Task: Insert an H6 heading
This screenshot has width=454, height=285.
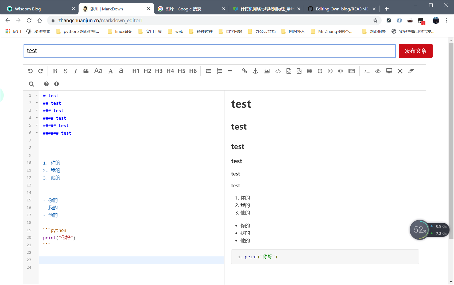Action: tap(193, 71)
